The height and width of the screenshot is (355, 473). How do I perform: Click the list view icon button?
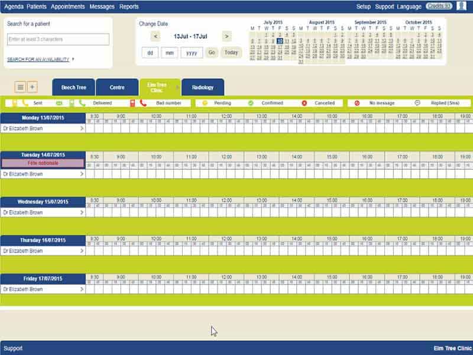tap(21, 87)
